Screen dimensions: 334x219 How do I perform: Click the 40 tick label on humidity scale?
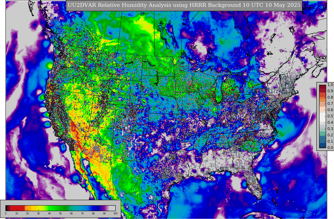point(49,214)
